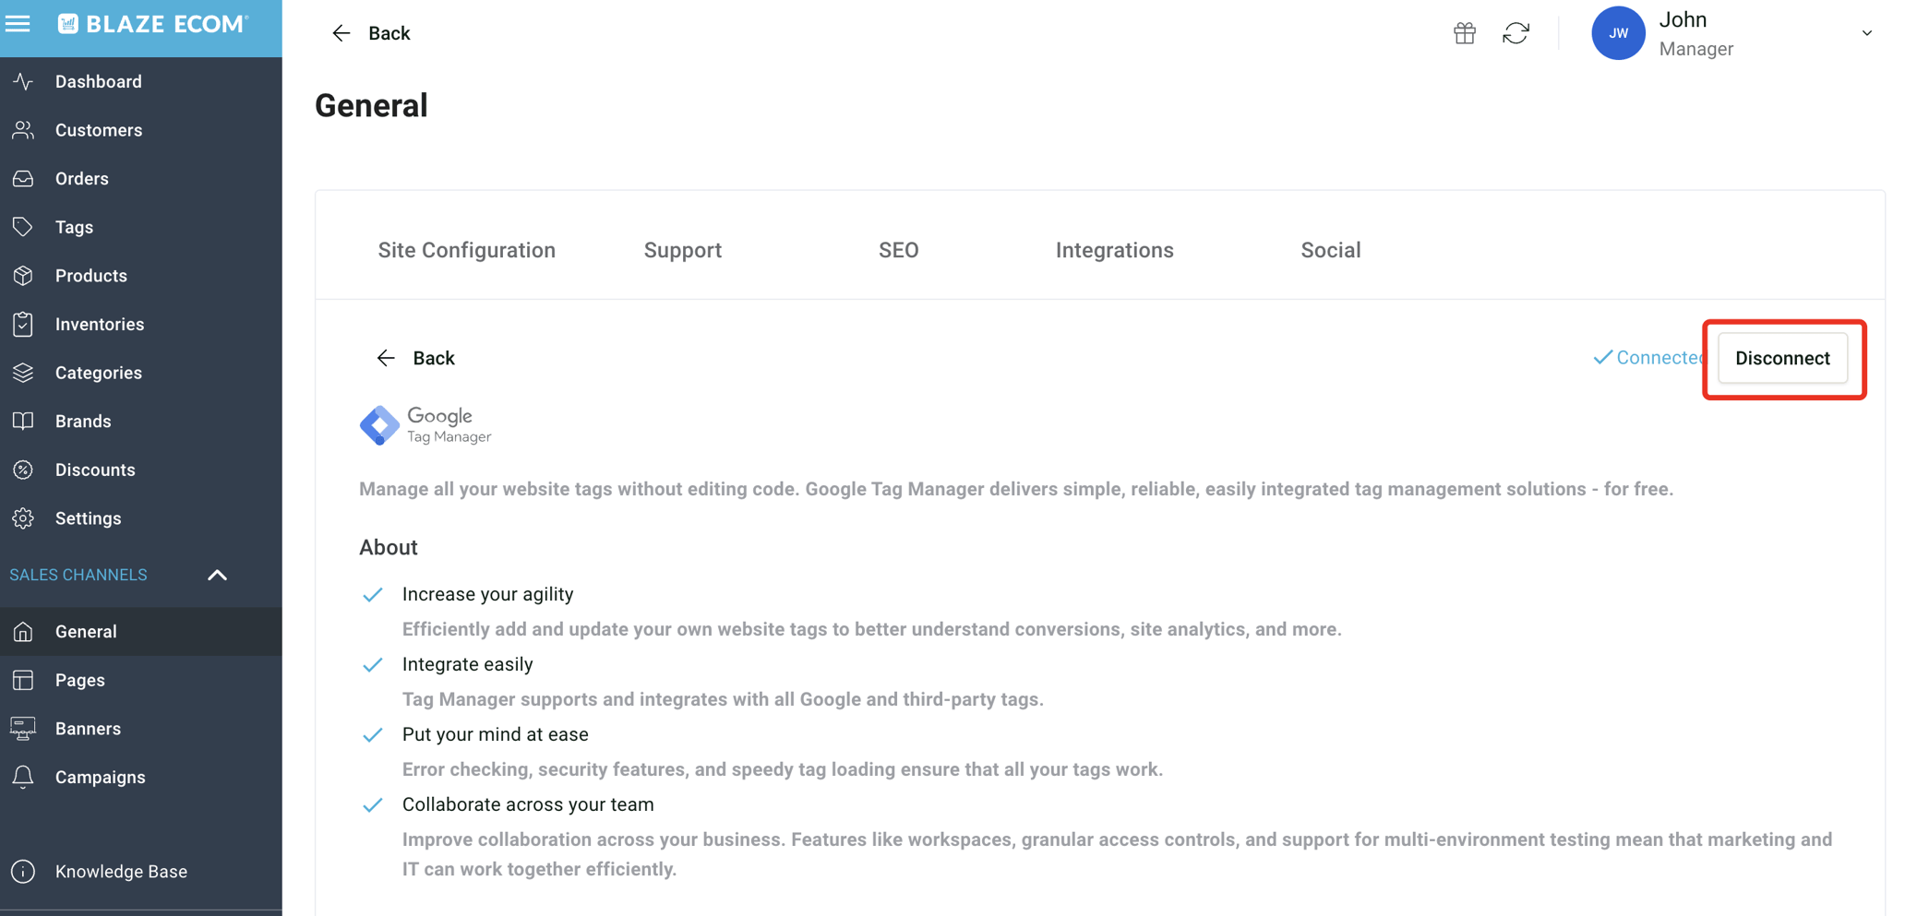Screen dimensions: 1905x916
Task: Click the gift icon in the header
Action: coord(1463,32)
